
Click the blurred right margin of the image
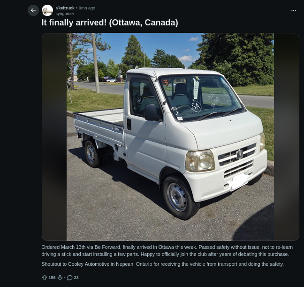click(x=286, y=136)
